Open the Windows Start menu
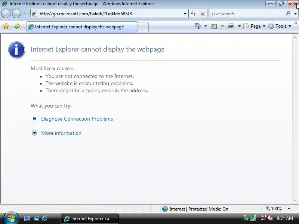 (11, 218)
